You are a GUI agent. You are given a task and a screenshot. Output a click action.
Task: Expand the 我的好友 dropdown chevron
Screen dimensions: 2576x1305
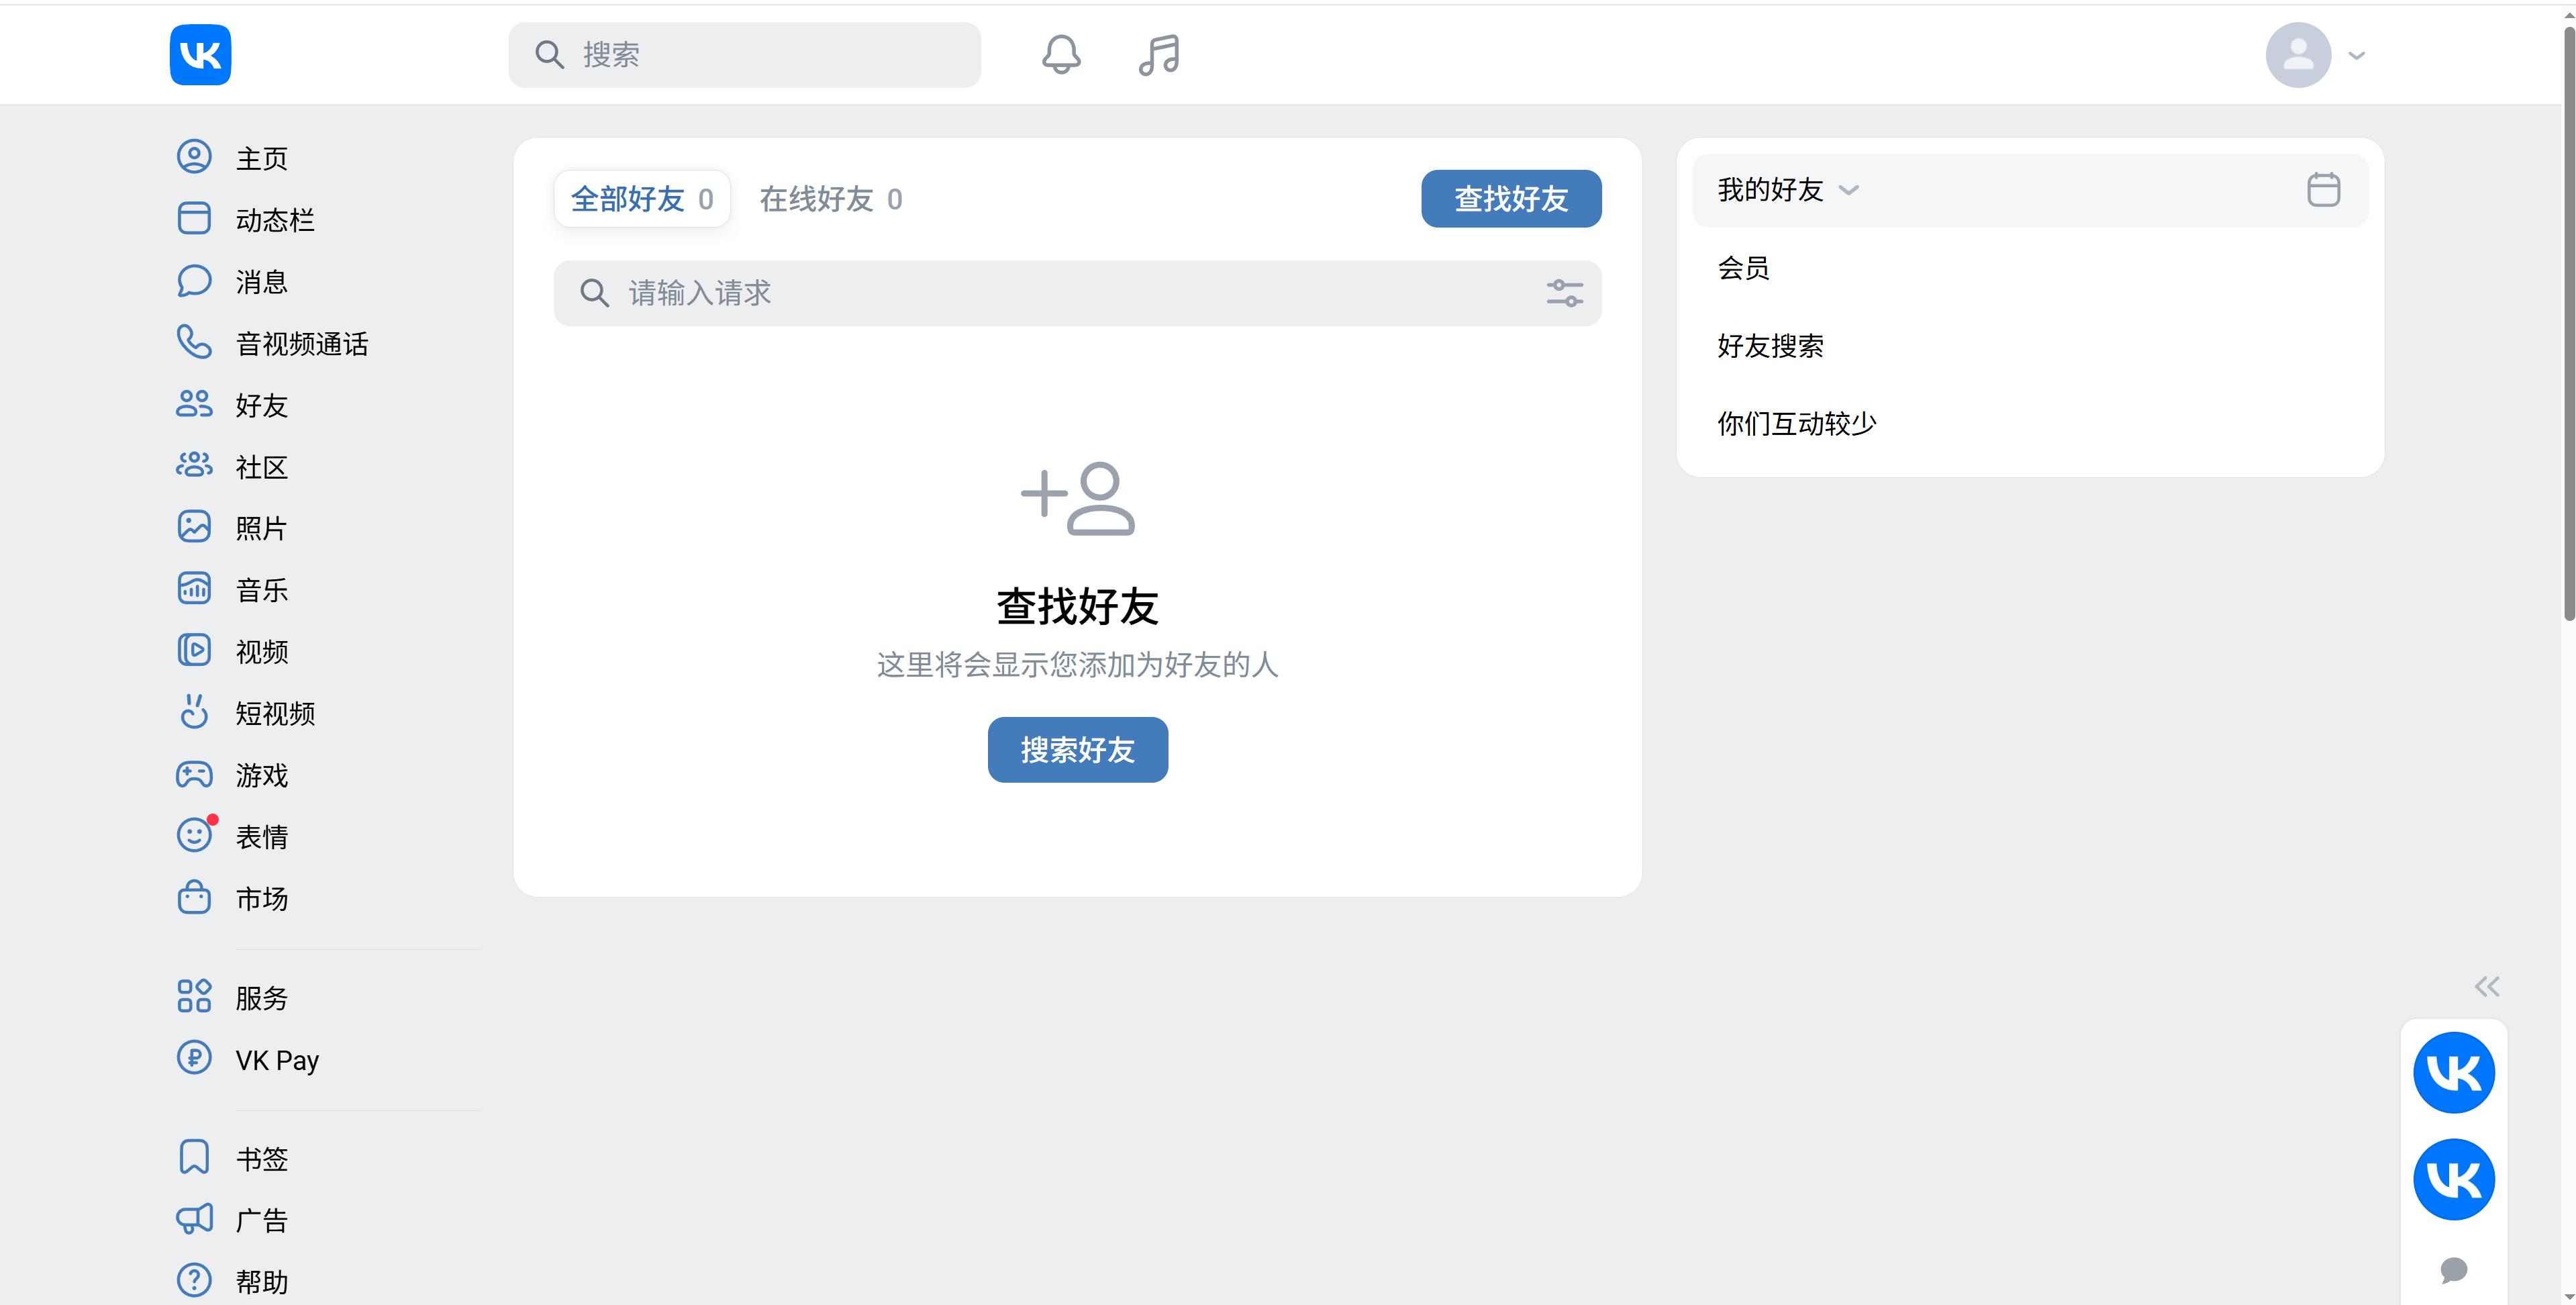point(1848,190)
